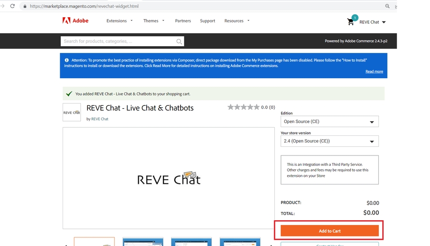Click the info icon in the blue notice
Screen dimensions: 430x246
(x=66, y=61)
